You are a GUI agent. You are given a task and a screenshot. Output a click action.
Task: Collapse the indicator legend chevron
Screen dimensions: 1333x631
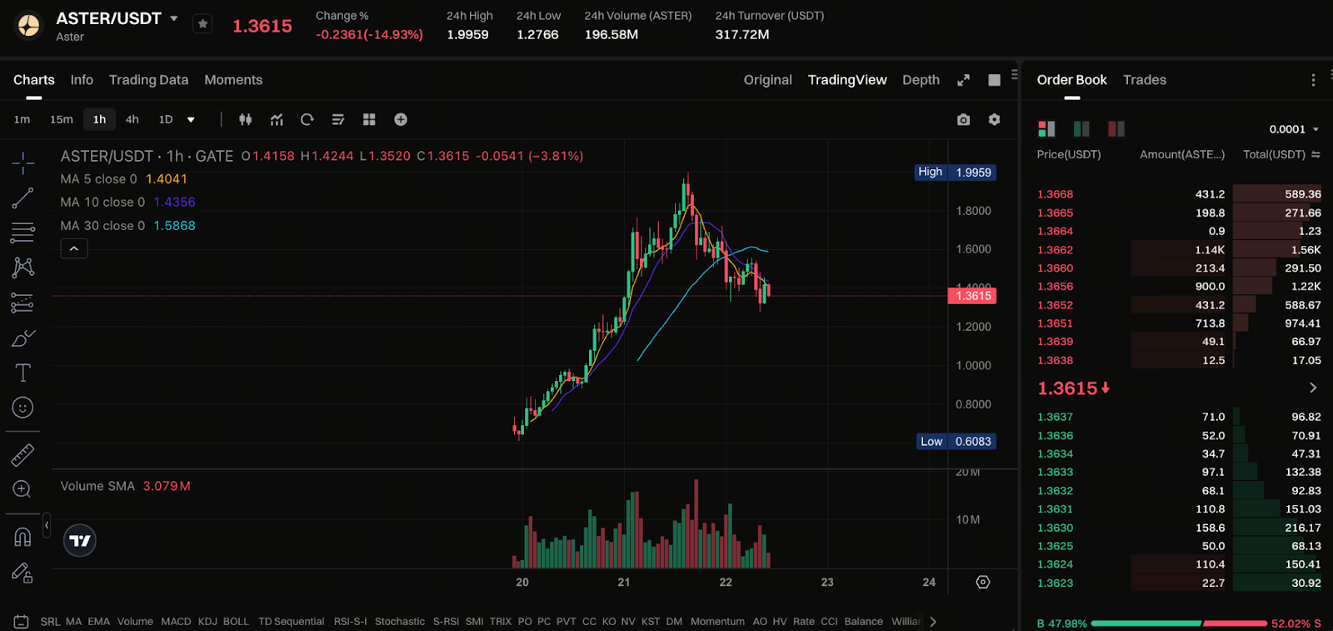tap(74, 248)
